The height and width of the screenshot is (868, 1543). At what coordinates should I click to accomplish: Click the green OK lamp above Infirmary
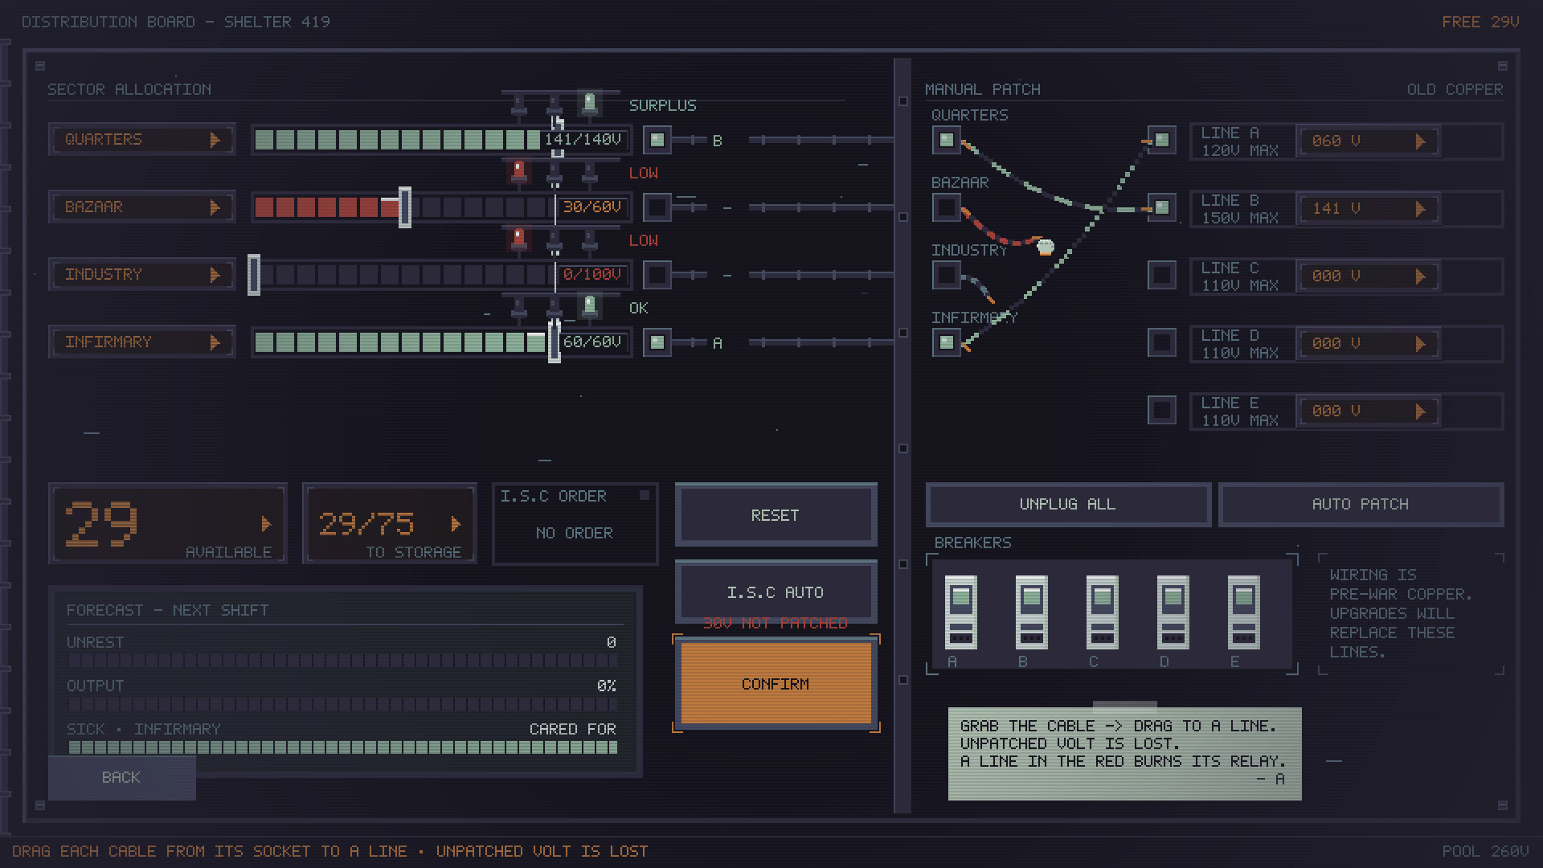590,305
